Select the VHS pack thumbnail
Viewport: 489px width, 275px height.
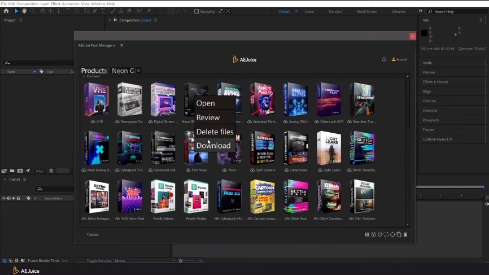(97, 99)
